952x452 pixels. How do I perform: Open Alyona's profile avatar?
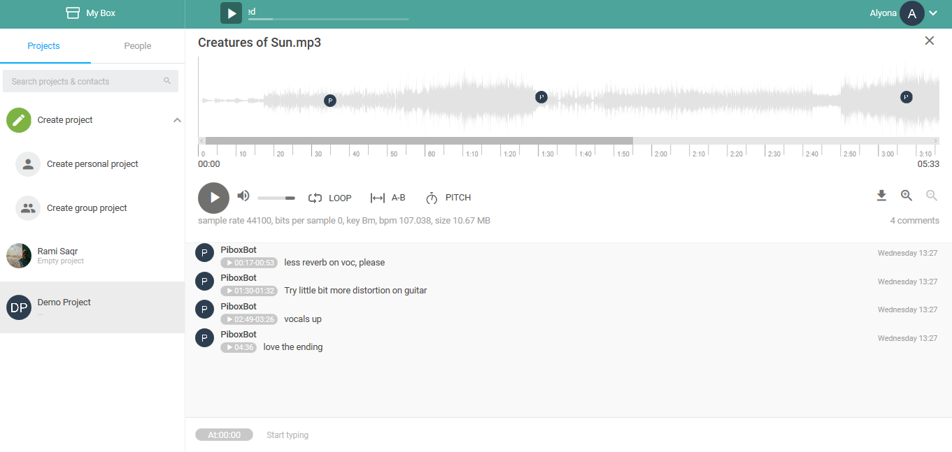912,13
